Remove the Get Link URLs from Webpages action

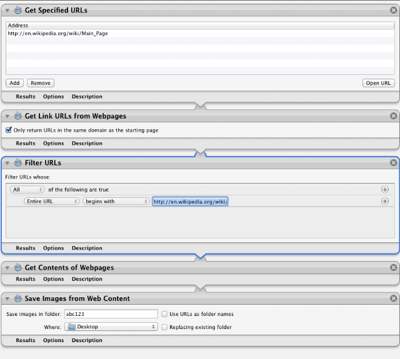click(393, 116)
